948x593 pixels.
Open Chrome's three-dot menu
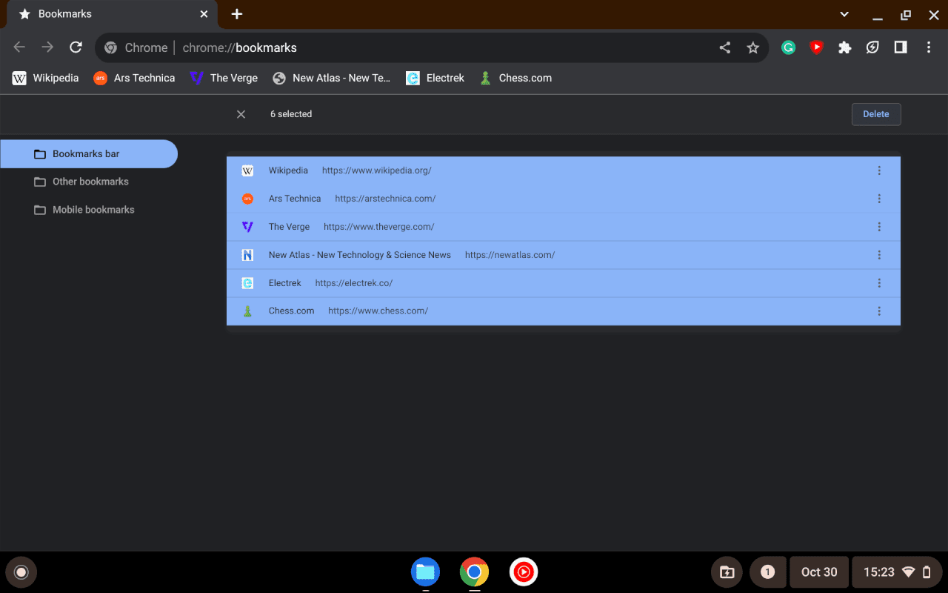click(x=929, y=47)
